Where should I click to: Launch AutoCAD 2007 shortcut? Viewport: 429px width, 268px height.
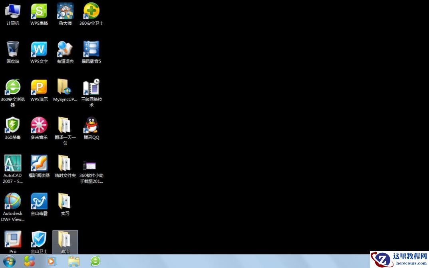(12, 164)
